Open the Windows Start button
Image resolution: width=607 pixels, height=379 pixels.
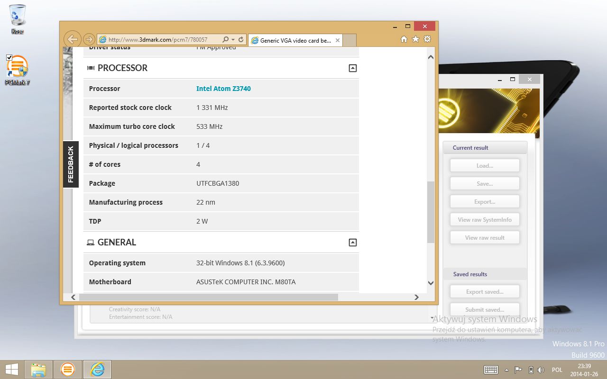click(12, 370)
